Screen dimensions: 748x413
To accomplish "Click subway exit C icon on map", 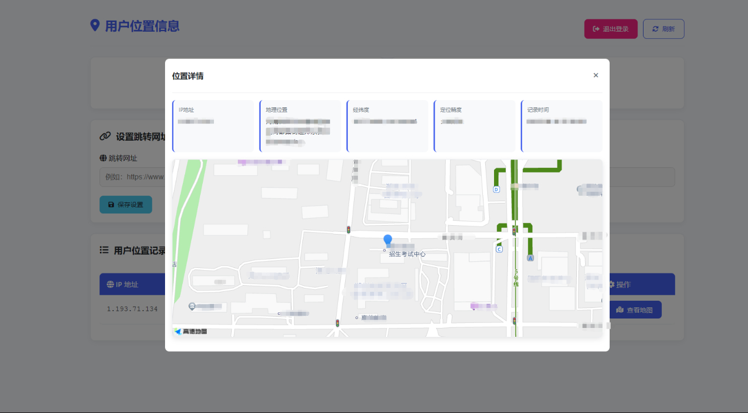I will (499, 250).
